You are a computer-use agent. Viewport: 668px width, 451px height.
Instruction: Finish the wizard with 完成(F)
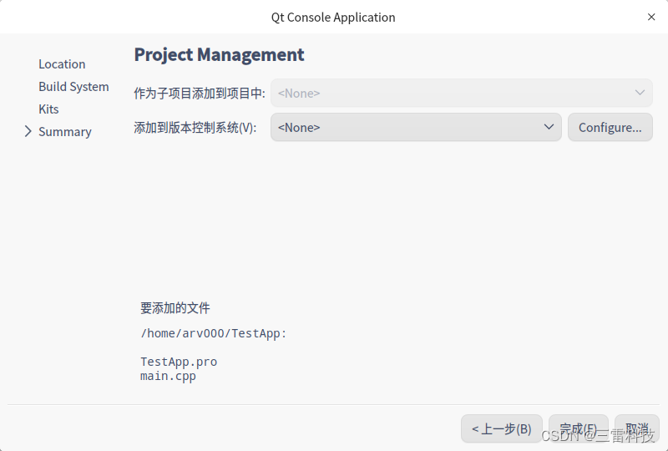pyautogui.click(x=578, y=428)
